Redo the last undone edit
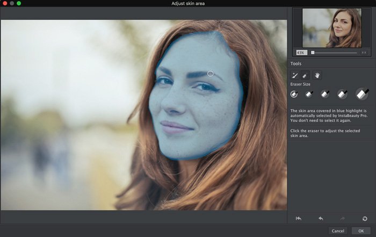Image resolution: width=376 pixels, height=237 pixels. pyautogui.click(x=343, y=218)
